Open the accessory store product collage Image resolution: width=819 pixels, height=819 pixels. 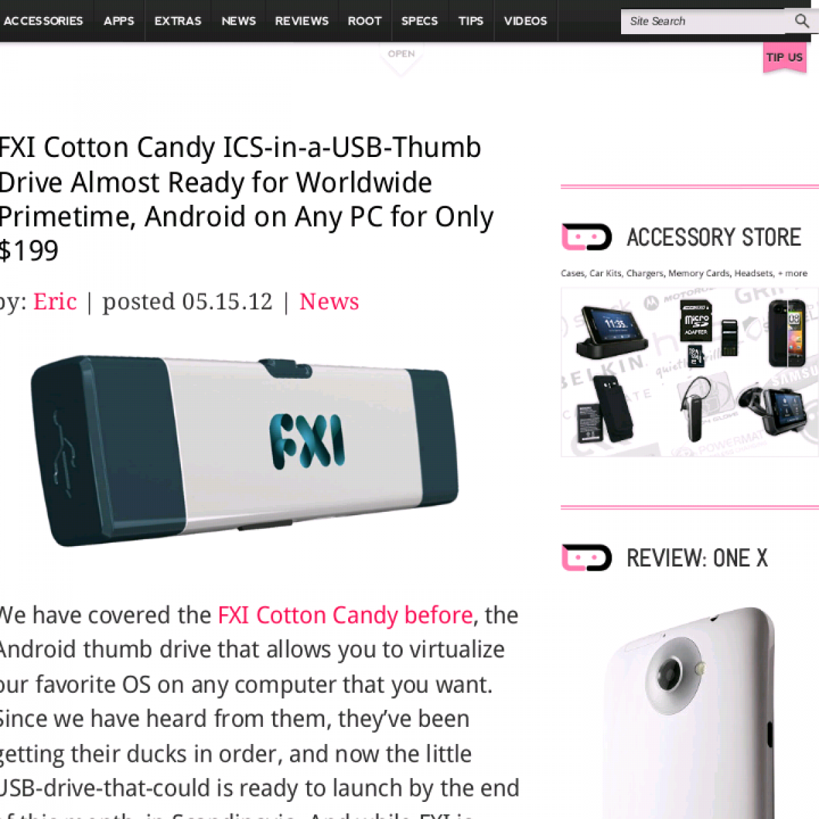pos(689,372)
